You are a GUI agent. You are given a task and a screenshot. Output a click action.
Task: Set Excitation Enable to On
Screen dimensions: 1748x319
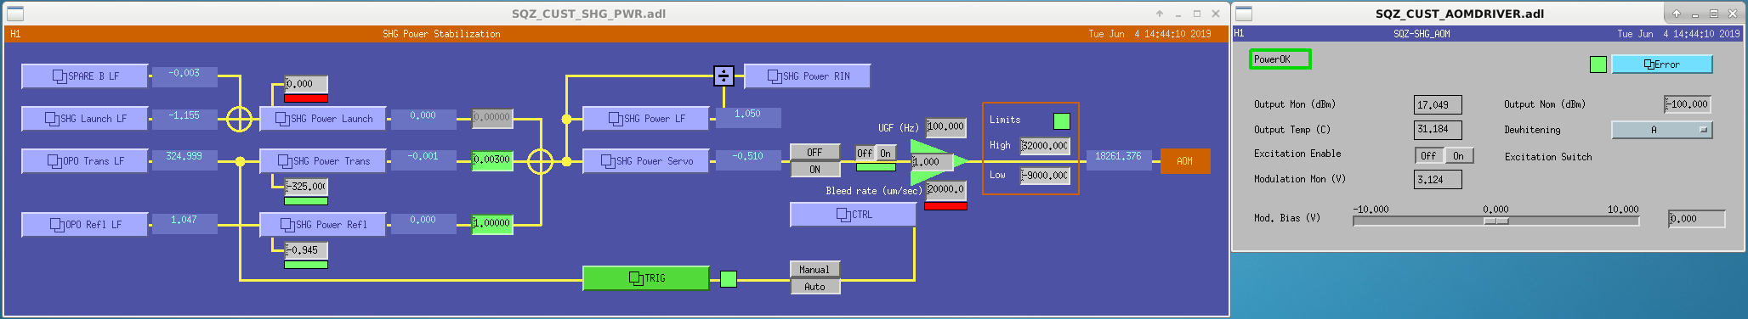click(1459, 156)
